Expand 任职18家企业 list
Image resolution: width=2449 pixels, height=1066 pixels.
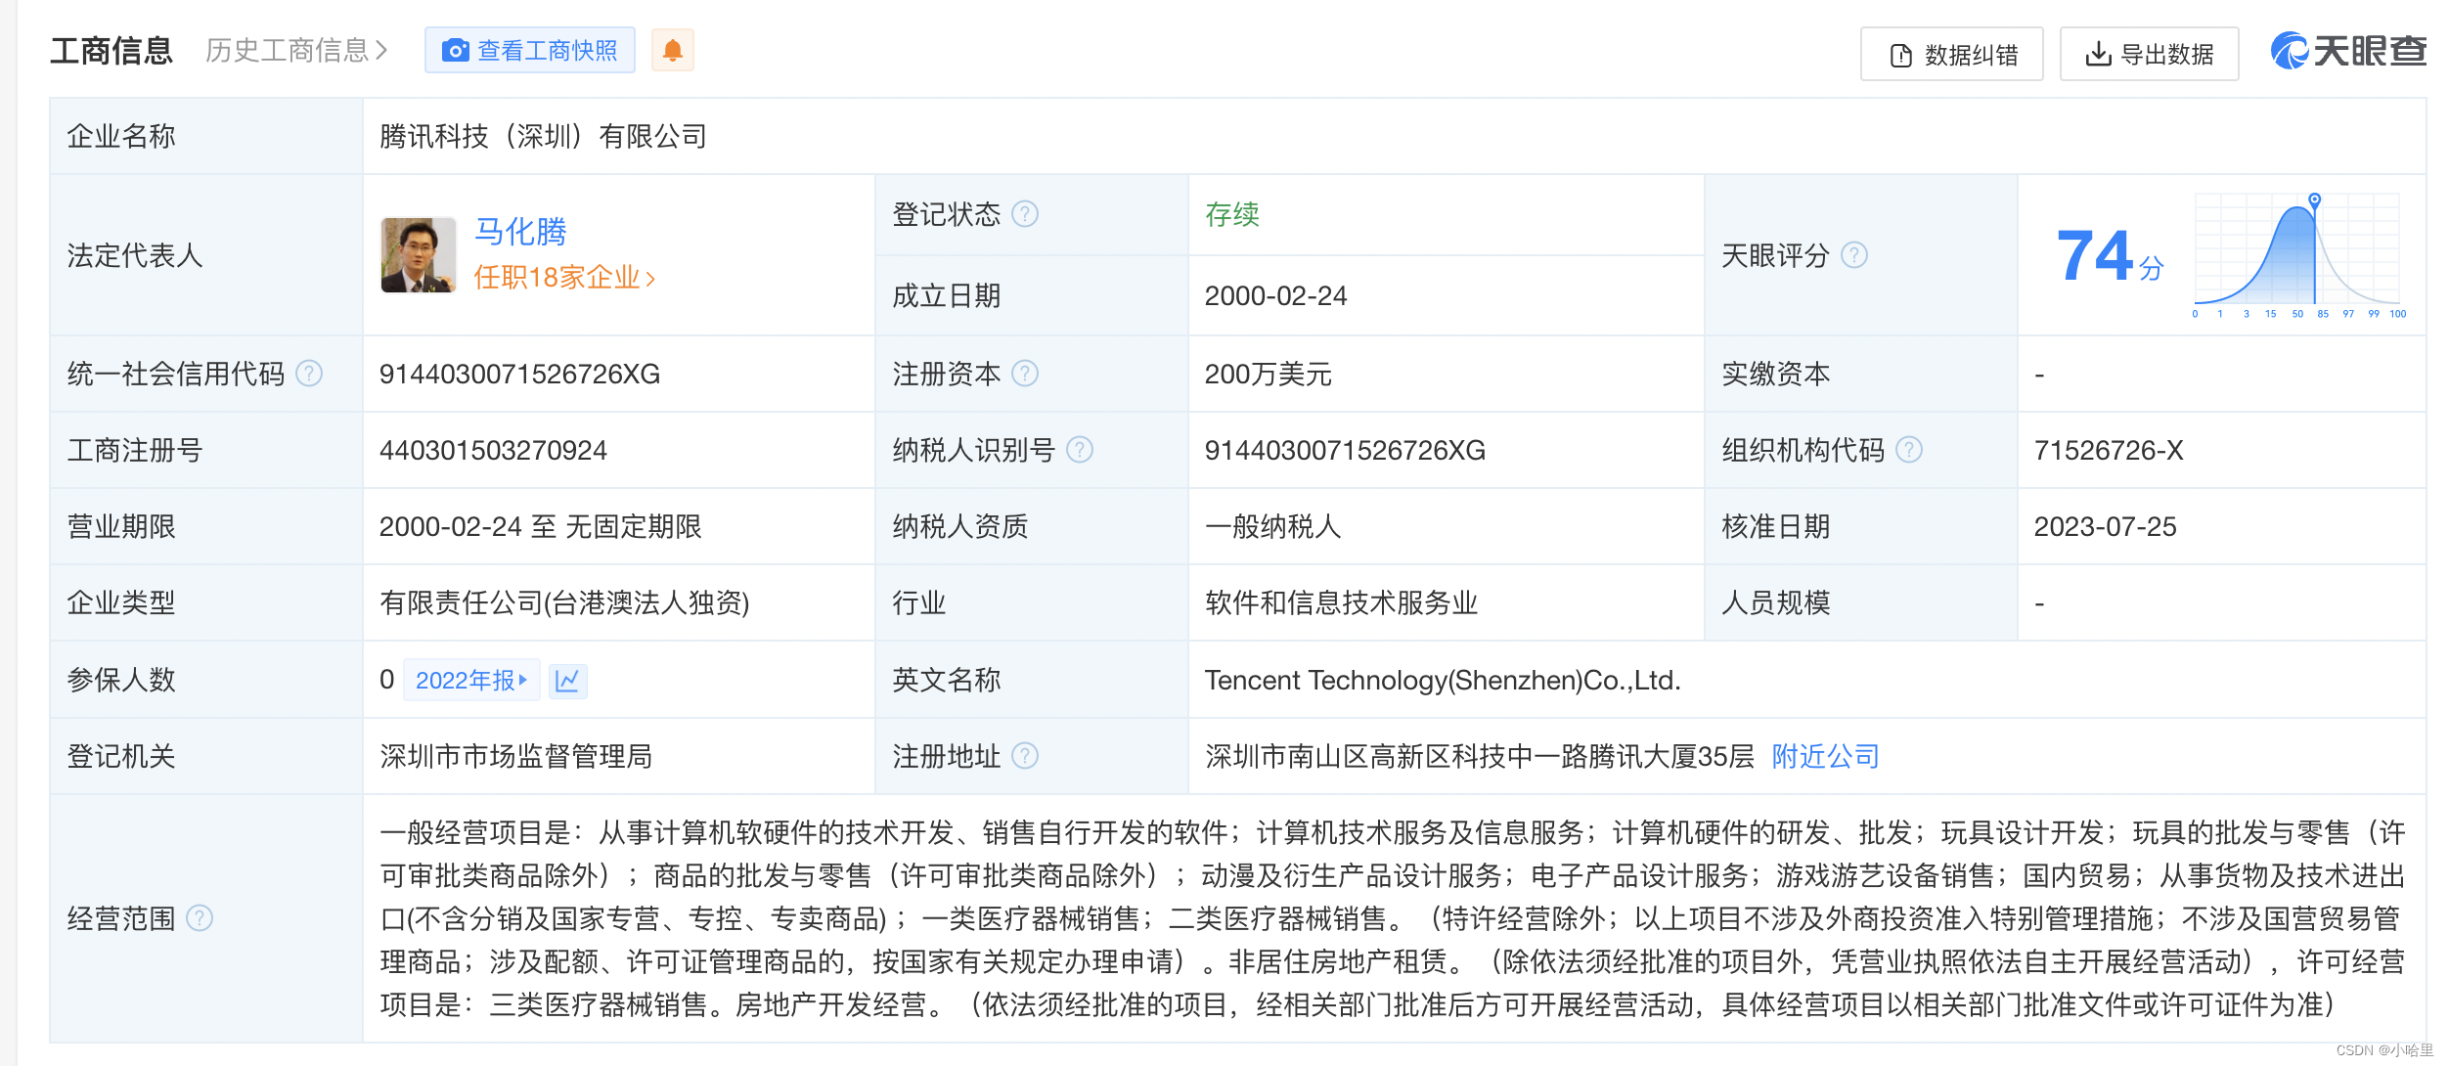click(x=564, y=278)
